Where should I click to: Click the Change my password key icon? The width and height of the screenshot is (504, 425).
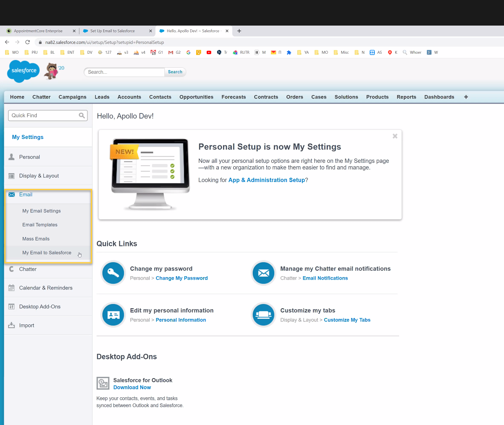pos(113,273)
